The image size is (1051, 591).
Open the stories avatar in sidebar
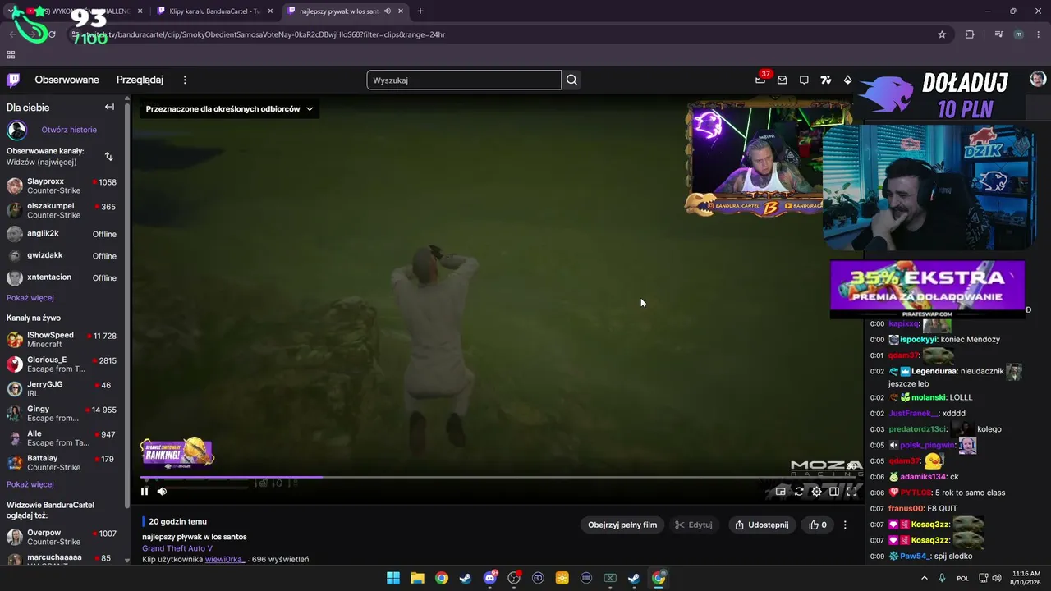[x=16, y=130]
